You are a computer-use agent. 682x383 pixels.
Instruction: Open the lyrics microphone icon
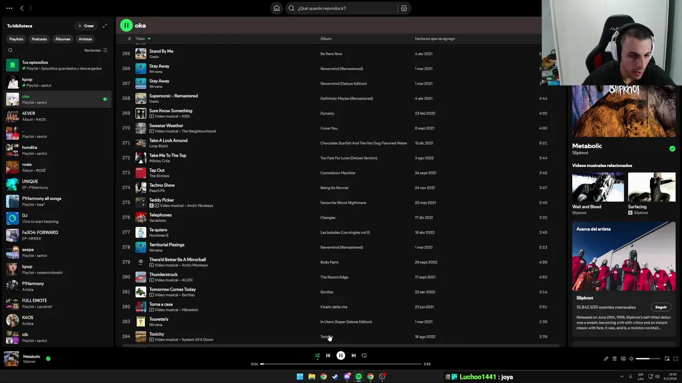tap(606, 359)
